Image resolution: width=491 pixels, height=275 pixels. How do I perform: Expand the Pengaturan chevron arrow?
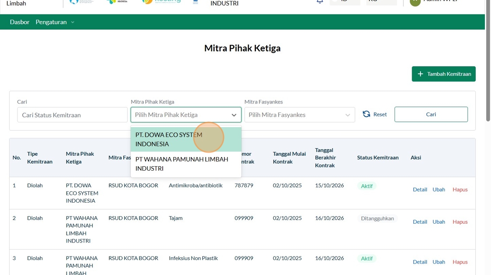[x=73, y=22]
